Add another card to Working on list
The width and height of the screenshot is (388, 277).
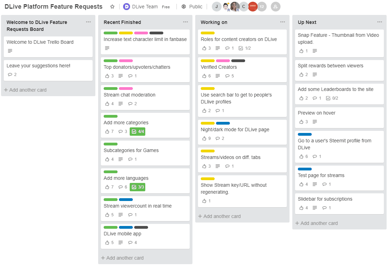click(x=219, y=216)
